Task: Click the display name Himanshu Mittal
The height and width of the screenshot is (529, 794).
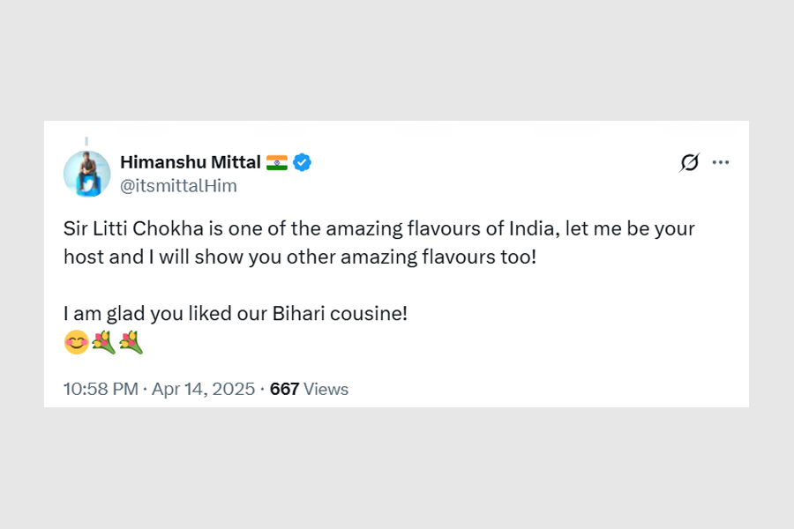Action: coord(190,162)
